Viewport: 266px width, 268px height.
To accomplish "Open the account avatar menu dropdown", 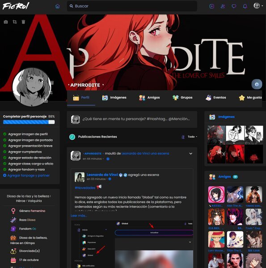I will coord(258,6).
